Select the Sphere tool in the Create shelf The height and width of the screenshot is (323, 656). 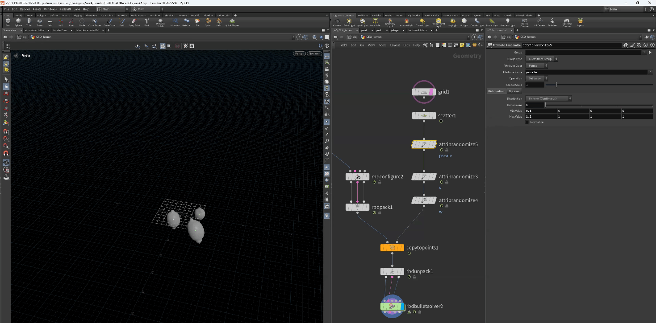[18, 22]
